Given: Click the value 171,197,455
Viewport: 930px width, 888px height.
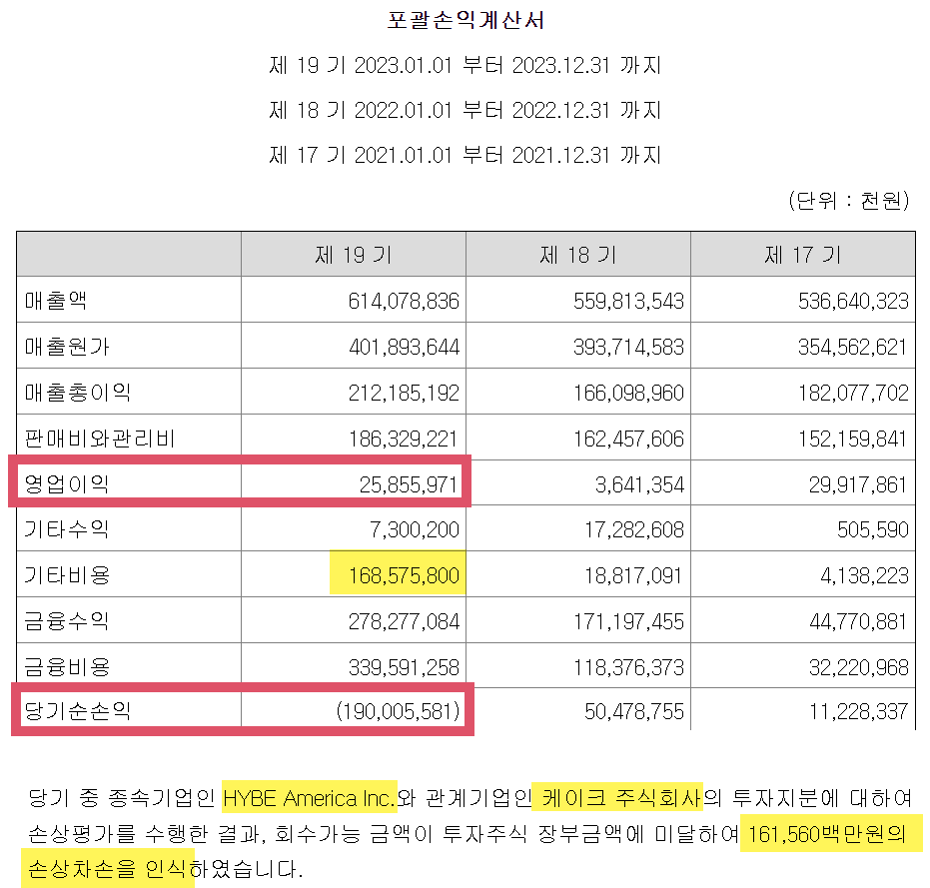Looking at the screenshot, I should [628, 621].
